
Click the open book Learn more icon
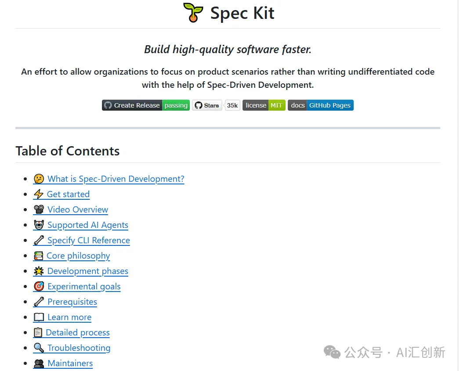[39, 317]
